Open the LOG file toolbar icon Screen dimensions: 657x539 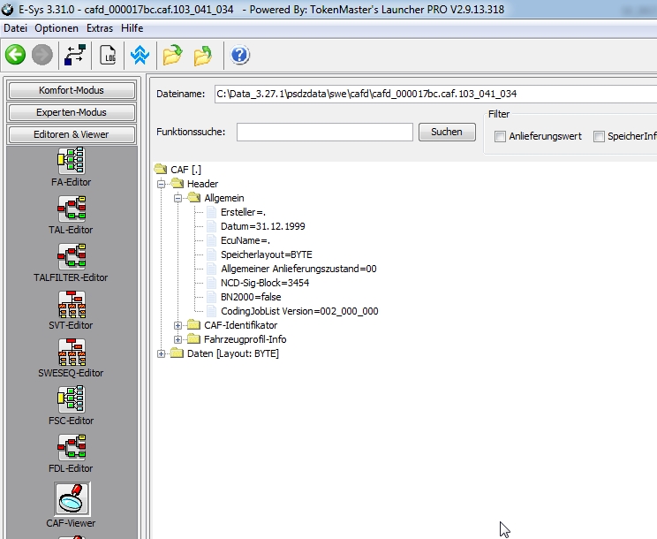(x=108, y=55)
